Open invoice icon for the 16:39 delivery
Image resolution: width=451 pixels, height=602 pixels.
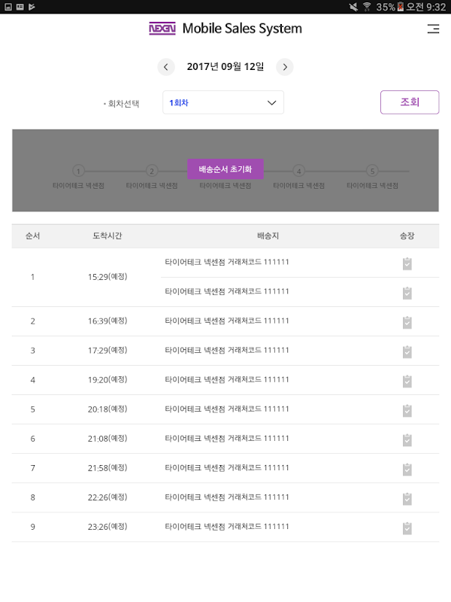coord(407,322)
